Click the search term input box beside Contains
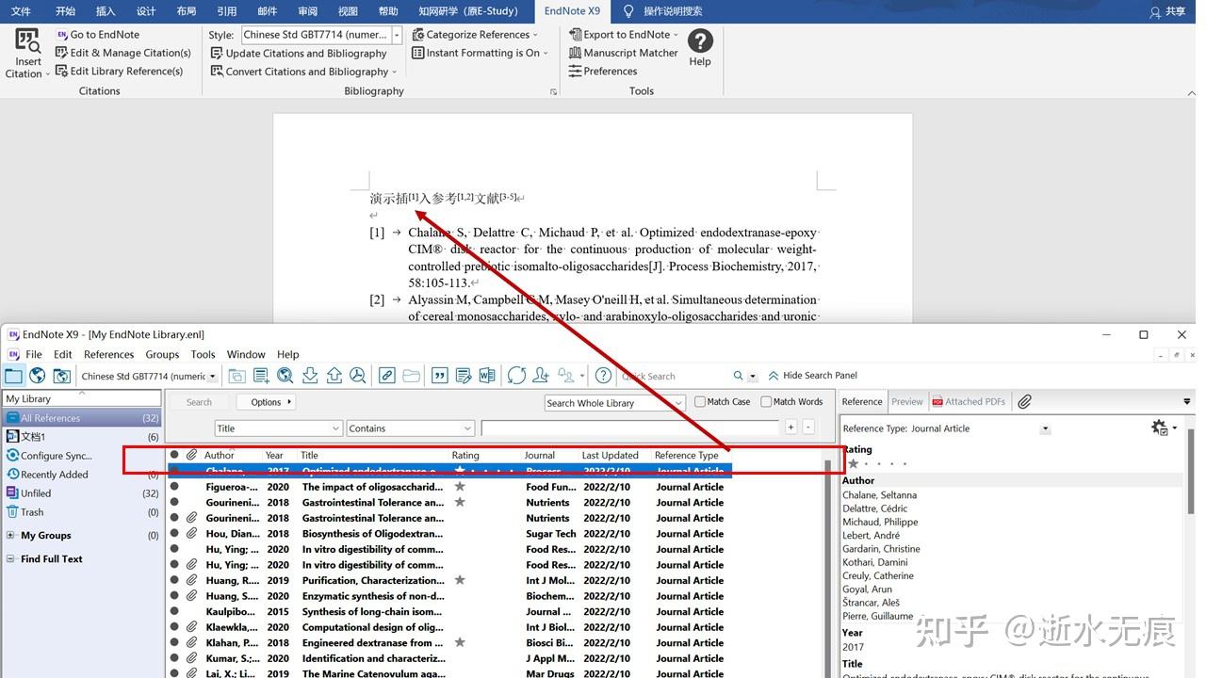The image size is (1206, 678). [630, 428]
